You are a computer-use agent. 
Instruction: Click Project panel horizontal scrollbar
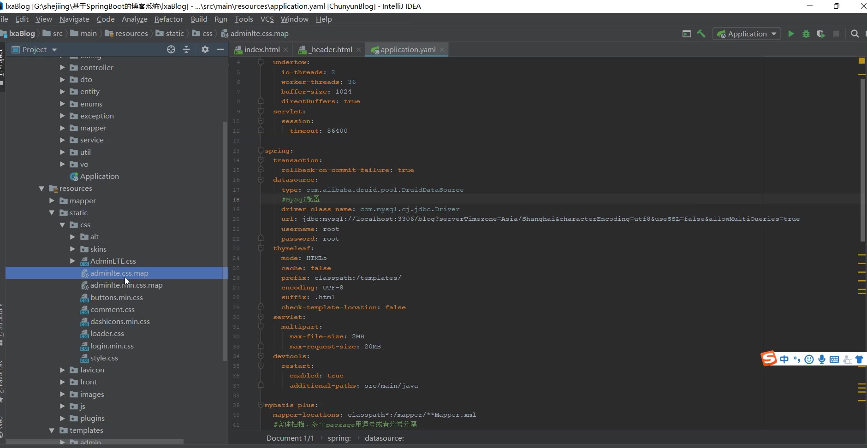point(95,442)
